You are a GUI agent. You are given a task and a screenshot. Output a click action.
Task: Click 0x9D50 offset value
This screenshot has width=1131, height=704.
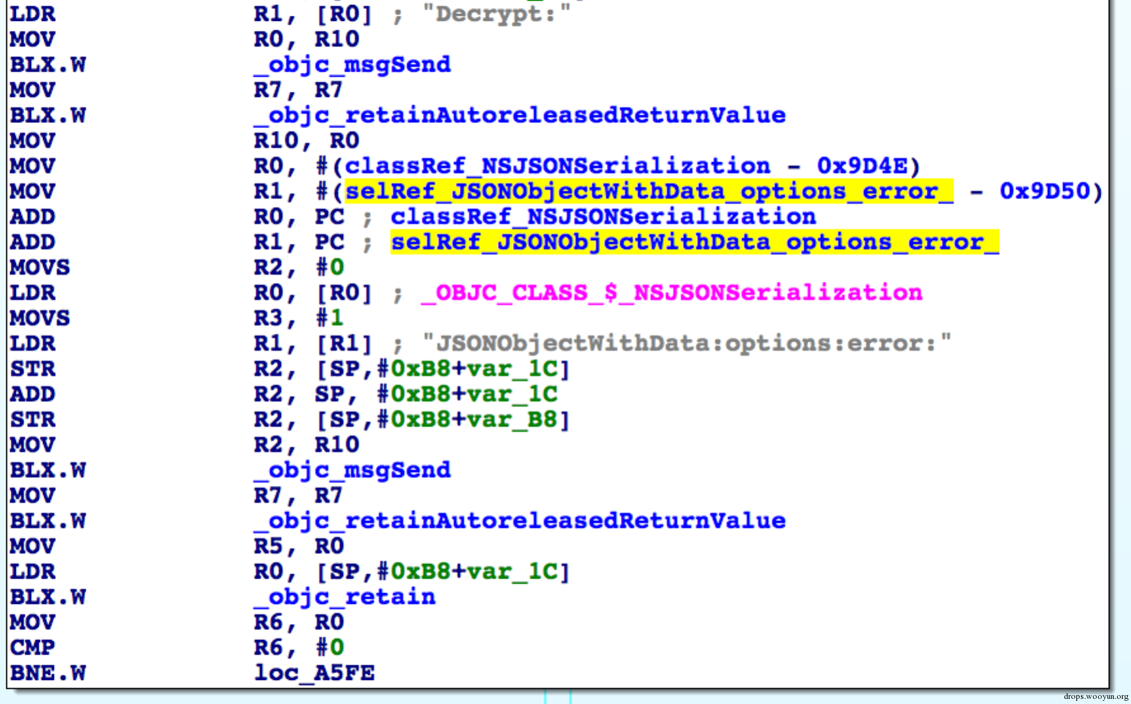pos(1045,191)
